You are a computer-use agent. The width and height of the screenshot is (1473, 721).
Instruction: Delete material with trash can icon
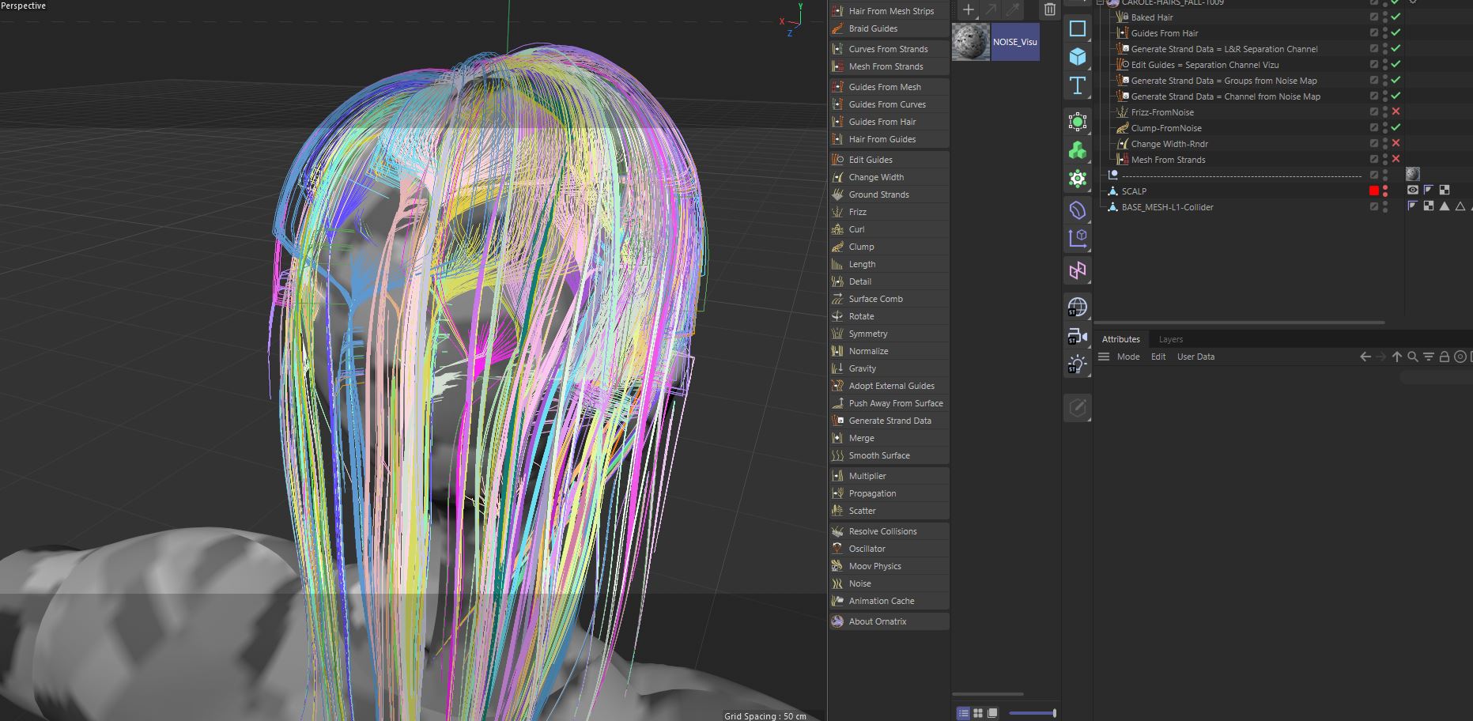(x=1049, y=10)
